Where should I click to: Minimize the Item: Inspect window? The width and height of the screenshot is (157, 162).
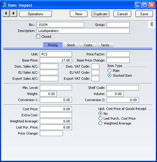[x=138, y=5]
